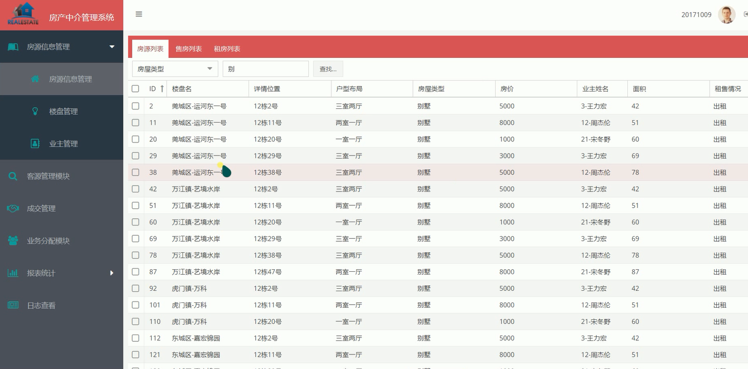Select owner 21-宋冬野 in row 110
Screen dimensions: 748x369
pyautogui.click(x=596, y=321)
